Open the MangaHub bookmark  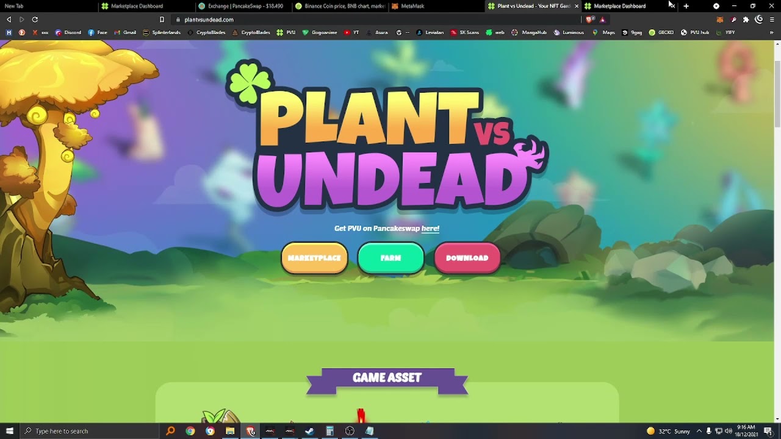point(529,32)
